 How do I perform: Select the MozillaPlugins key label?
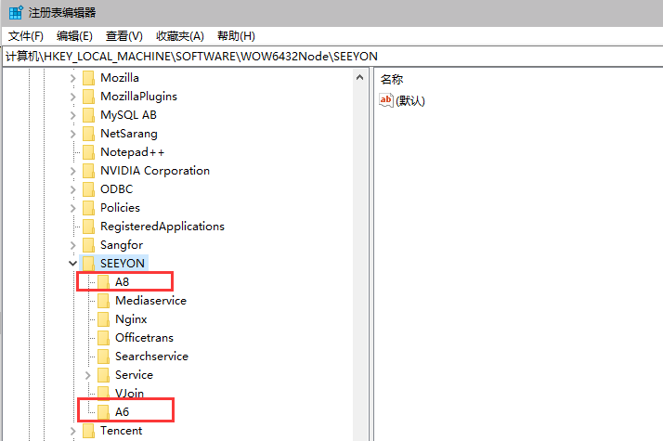[x=138, y=97]
